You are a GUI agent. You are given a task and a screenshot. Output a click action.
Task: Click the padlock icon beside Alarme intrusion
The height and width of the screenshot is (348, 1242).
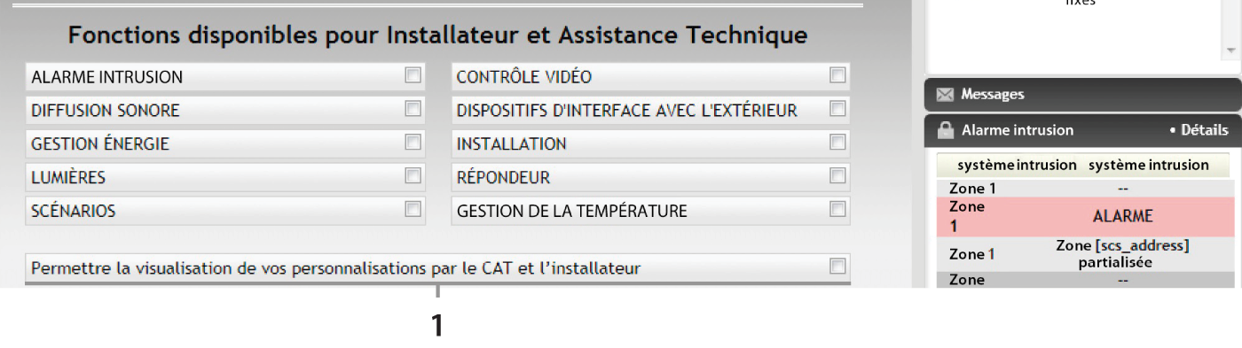pos(945,130)
